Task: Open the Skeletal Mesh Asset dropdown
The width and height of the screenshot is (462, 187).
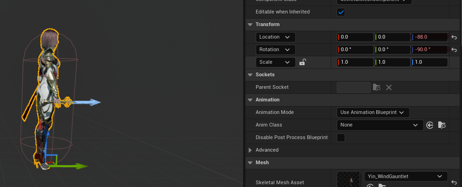Action: 406,177
